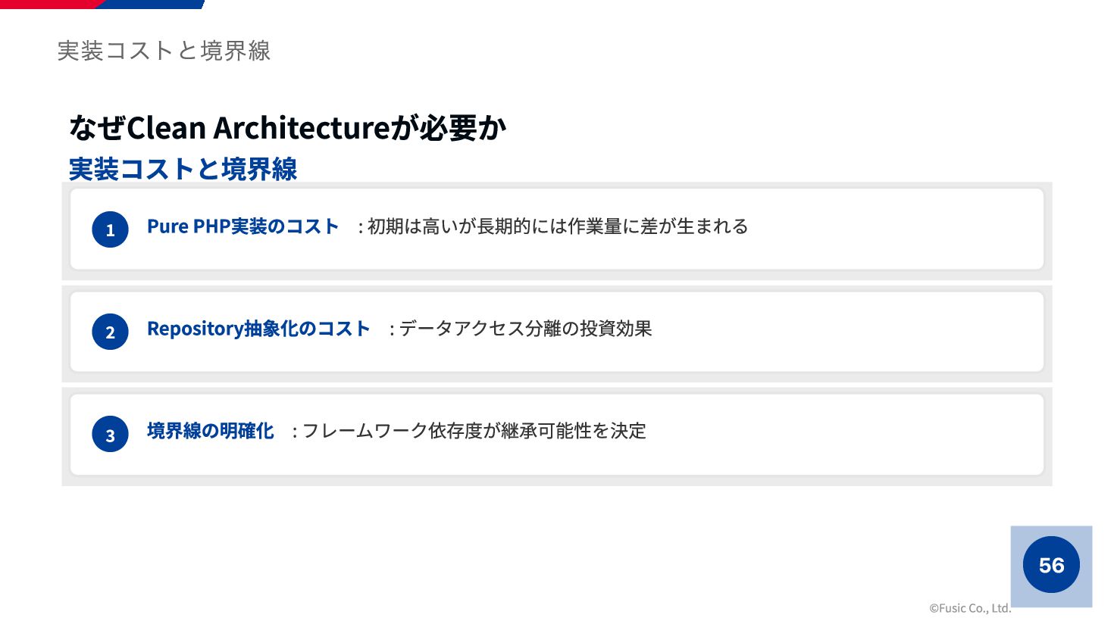The height and width of the screenshot is (627, 1114).
Task: Click the number 2 circle badge
Action: coord(110,332)
